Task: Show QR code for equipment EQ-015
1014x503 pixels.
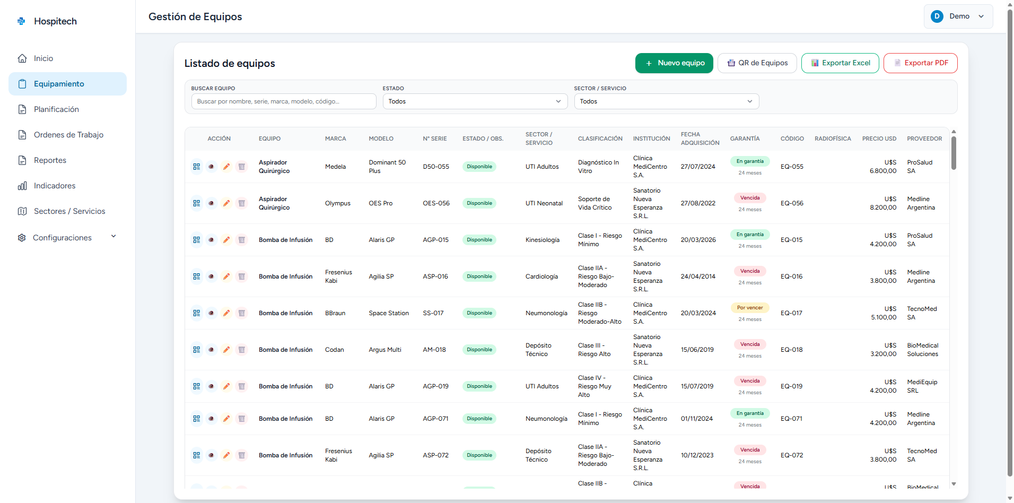Action: 197,240
